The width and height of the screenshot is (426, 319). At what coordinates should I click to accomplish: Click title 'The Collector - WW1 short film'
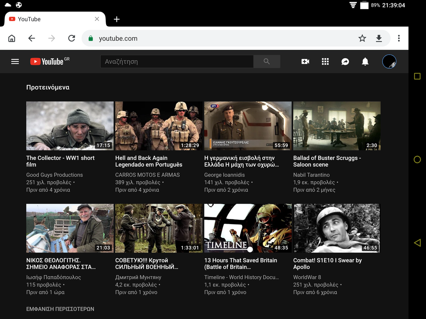pyautogui.click(x=60, y=161)
